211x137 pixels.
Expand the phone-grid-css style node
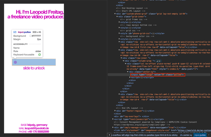pyautogui.click(x=119, y=33)
